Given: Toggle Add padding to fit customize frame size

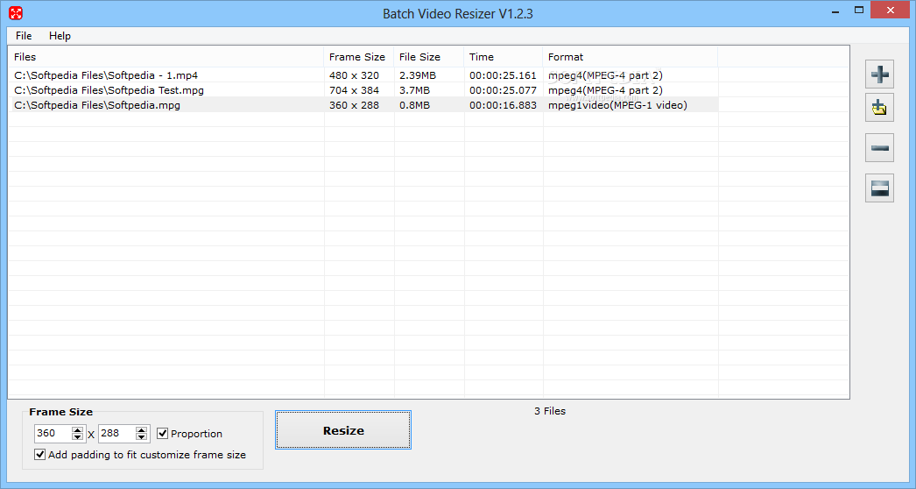Looking at the screenshot, I should pyautogui.click(x=39, y=455).
